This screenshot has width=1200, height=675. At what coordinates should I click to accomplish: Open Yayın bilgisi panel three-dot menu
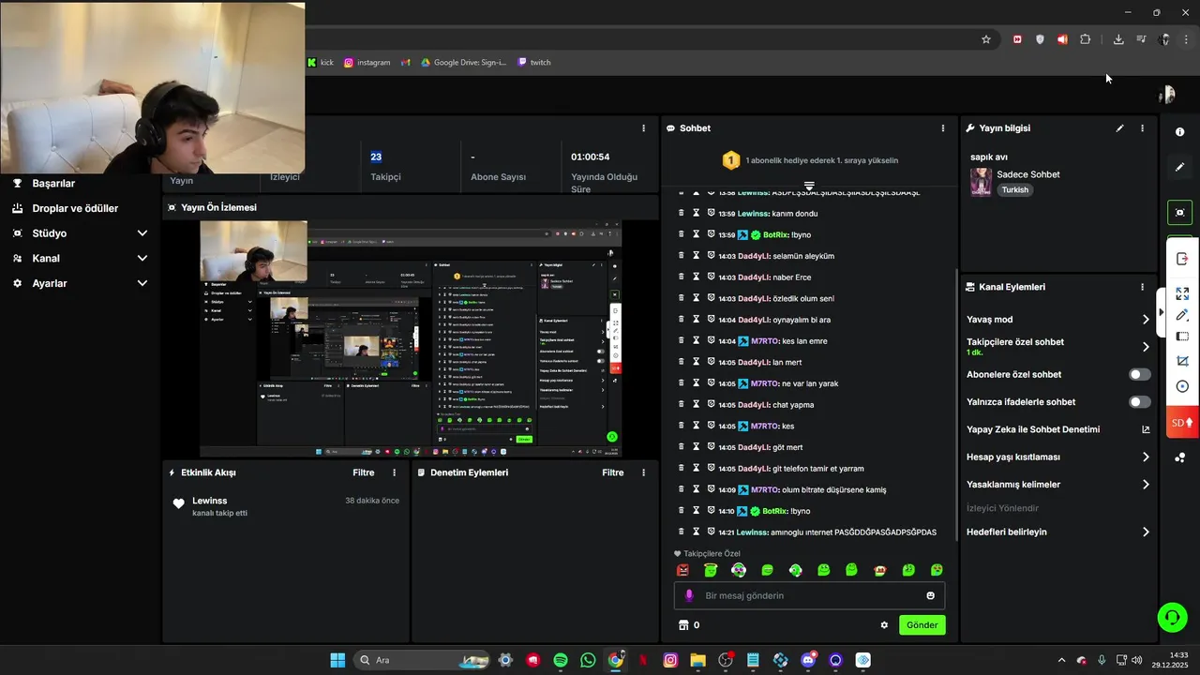tap(1142, 128)
